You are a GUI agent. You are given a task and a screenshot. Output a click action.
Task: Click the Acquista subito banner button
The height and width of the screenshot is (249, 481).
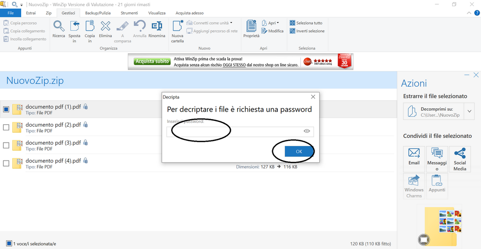tap(152, 61)
